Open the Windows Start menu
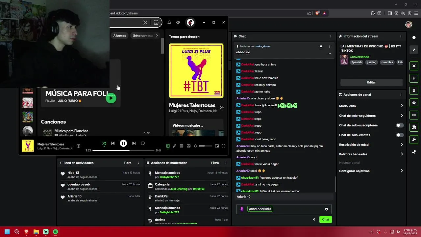Screen dimensions: 421x237 point(7,232)
